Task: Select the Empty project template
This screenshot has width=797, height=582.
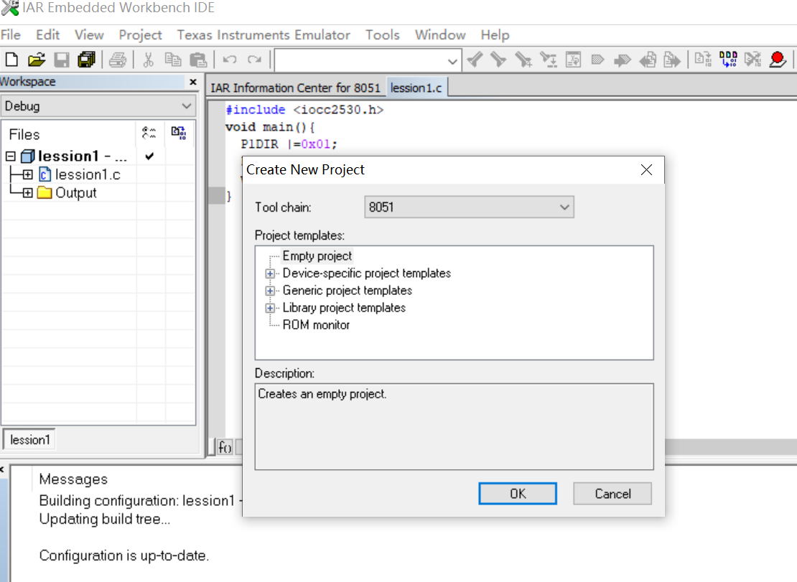Action: pos(317,256)
